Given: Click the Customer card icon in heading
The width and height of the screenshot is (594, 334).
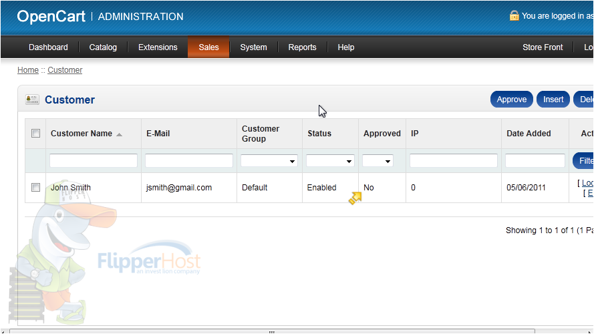Looking at the screenshot, I should (x=32, y=100).
